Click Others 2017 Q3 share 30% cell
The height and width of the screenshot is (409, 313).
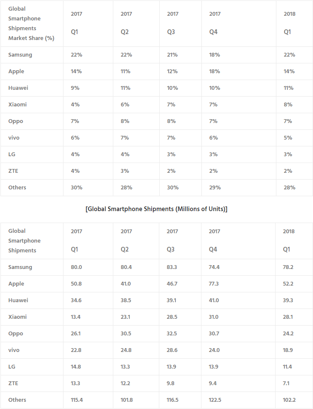coord(181,188)
